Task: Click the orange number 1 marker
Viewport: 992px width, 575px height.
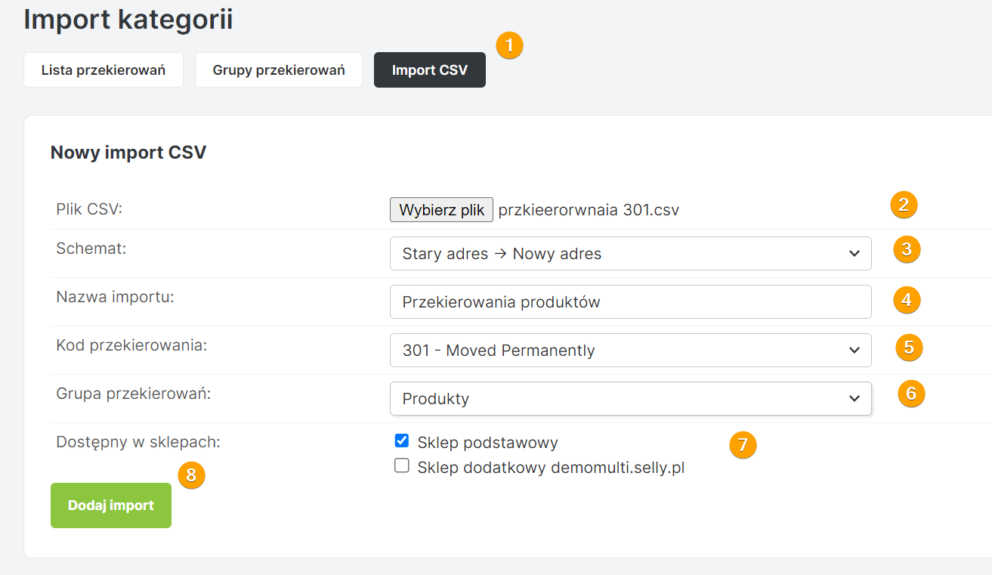Action: 509,46
